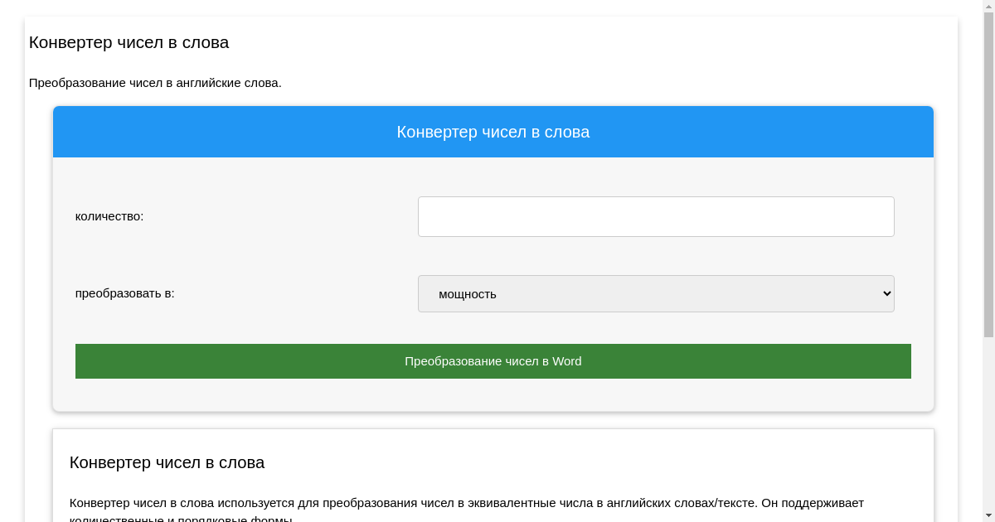Click the преобразовать в: label
Image resolution: width=995 pixels, height=522 pixels.
pyautogui.click(x=125, y=293)
